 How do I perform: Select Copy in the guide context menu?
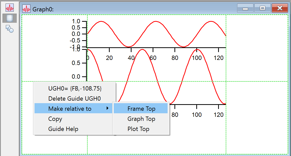[x=55, y=119]
